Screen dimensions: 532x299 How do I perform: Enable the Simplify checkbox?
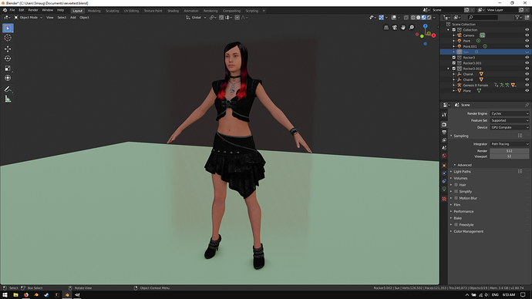[x=456, y=192]
